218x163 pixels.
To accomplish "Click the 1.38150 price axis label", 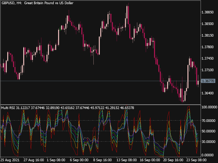I will pos(207,35).
